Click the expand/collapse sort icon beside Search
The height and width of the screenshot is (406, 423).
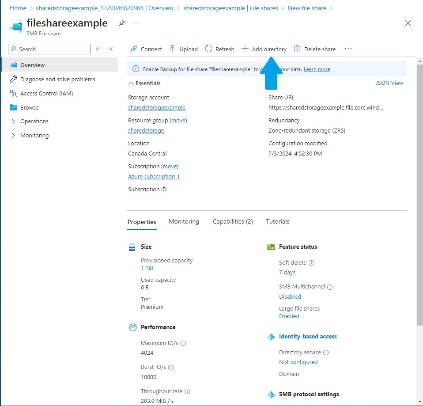tap(98, 49)
